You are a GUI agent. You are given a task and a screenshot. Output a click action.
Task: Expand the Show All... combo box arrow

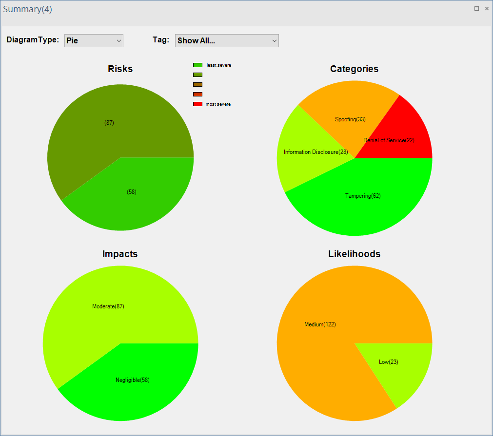click(x=273, y=40)
